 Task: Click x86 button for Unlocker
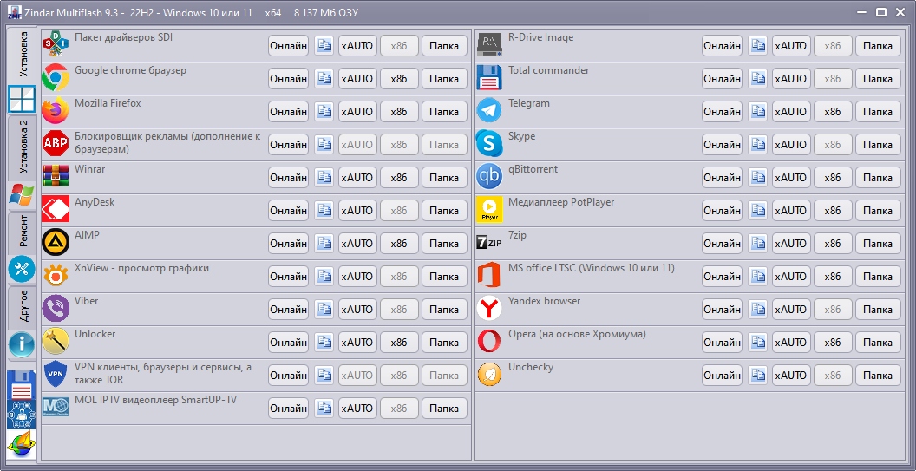coord(400,343)
